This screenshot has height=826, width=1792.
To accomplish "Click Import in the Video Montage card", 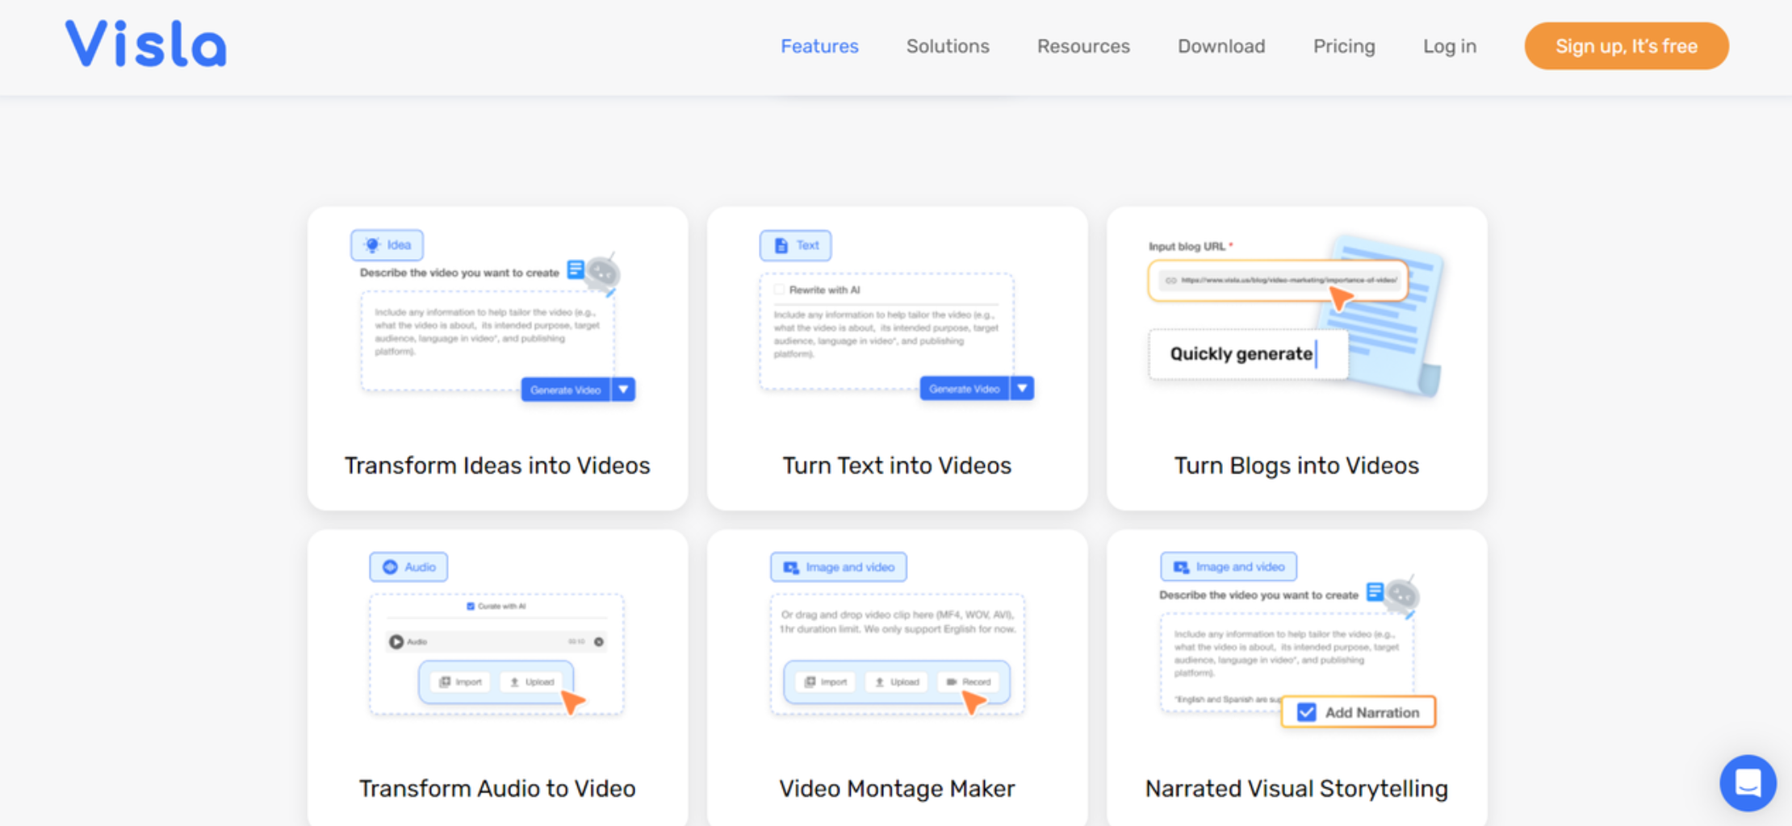I will (826, 682).
